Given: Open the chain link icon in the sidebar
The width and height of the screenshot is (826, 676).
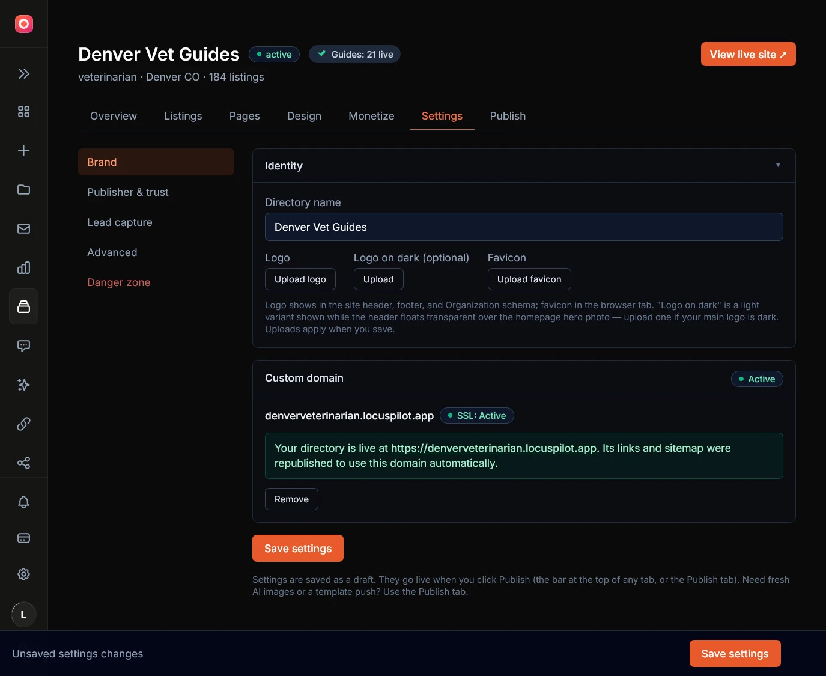Looking at the screenshot, I should (x=24, y=424).
